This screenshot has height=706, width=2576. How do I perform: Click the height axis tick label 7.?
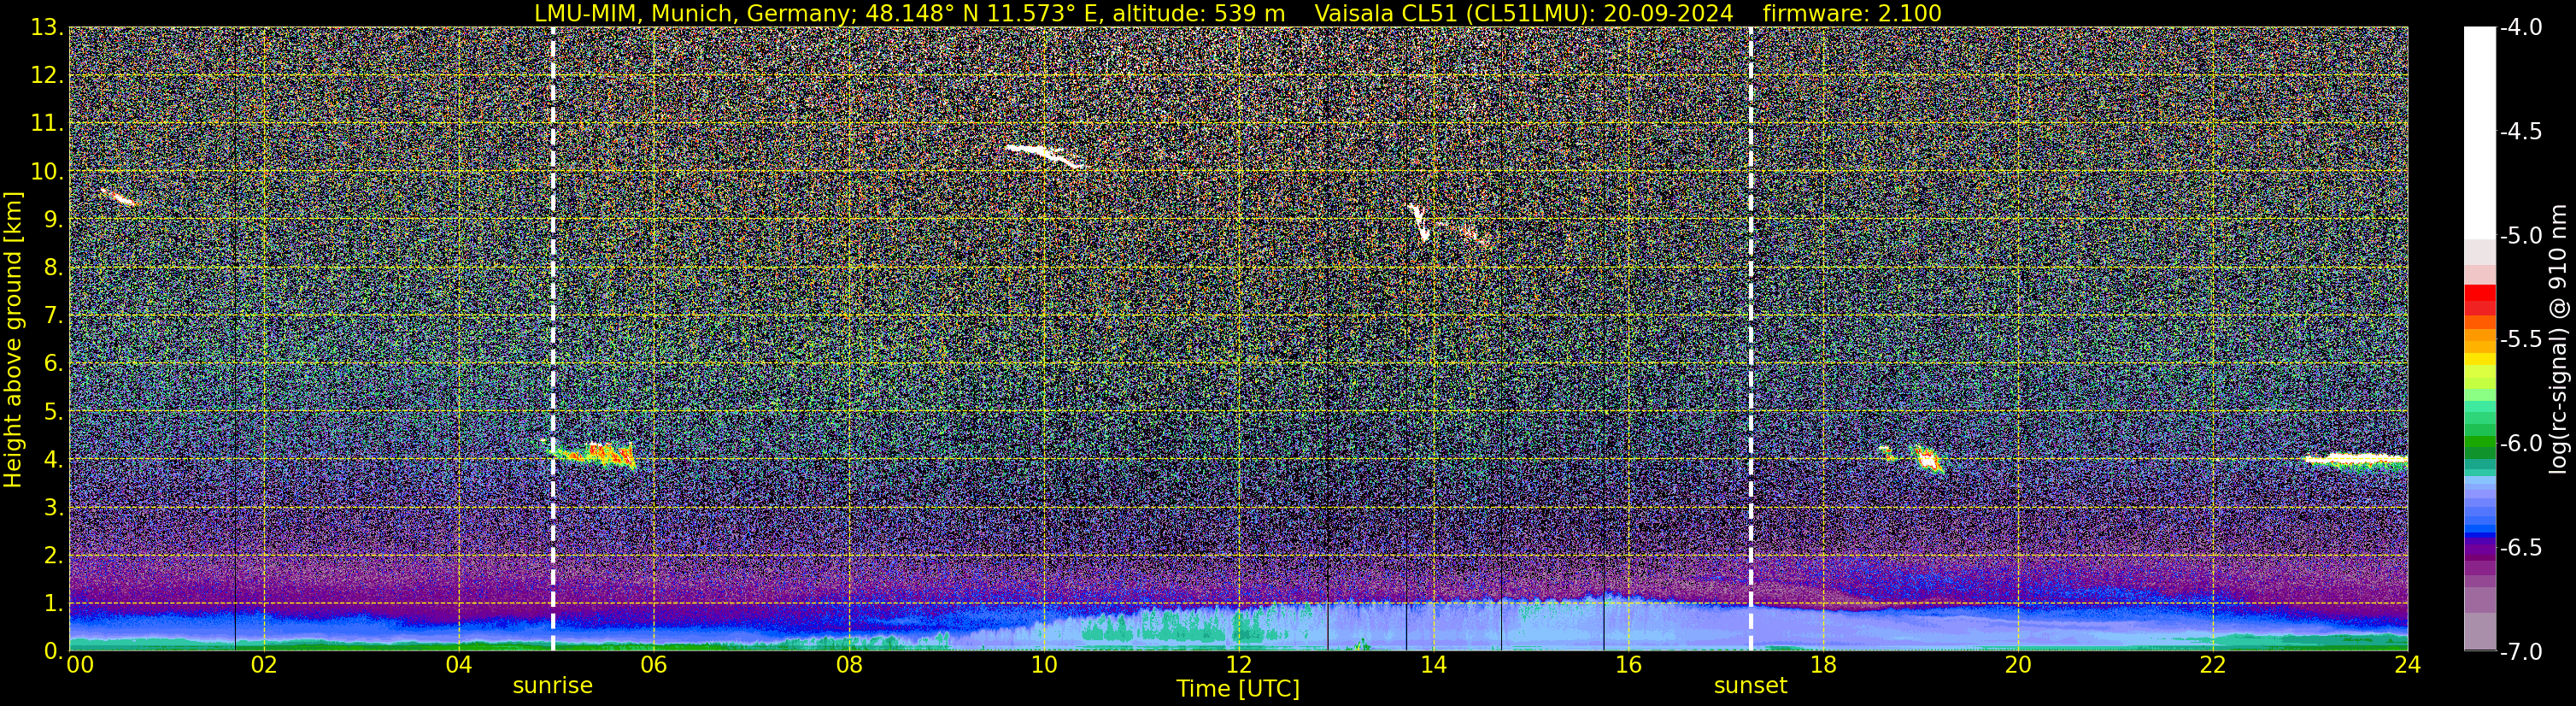(52, 315)
